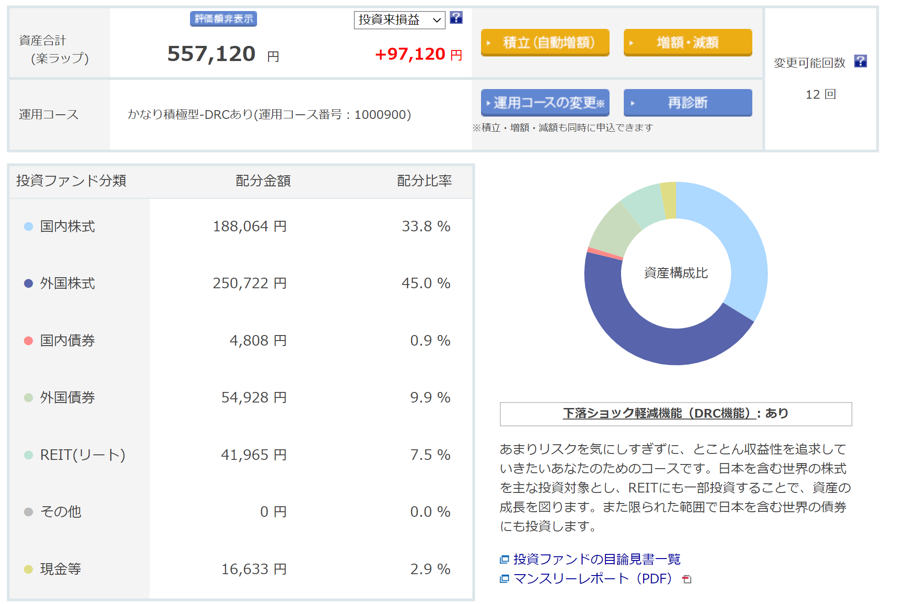Click help icon beside 投資来損益 dropdown
Viewport: 918px width, 604px height.
[x=456, y=18]
